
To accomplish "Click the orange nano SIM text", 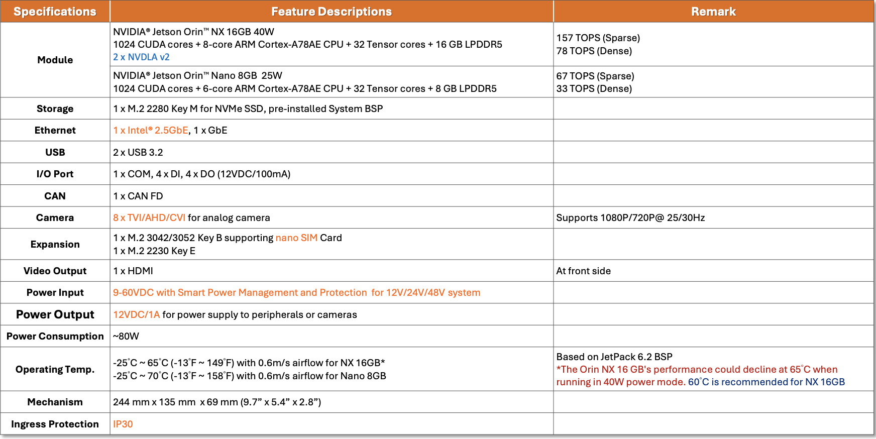I will (296, 238).
